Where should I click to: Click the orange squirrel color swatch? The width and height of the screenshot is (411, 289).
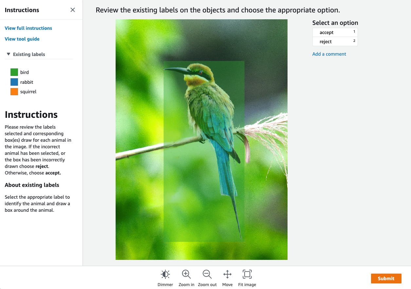coord(14,92)
